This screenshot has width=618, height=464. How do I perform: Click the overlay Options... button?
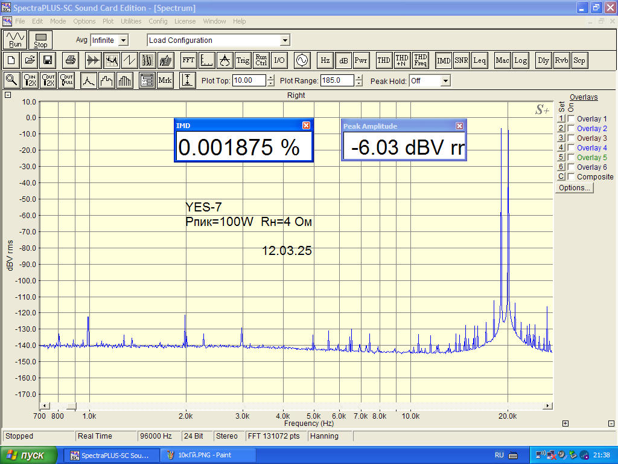point(575,188)
